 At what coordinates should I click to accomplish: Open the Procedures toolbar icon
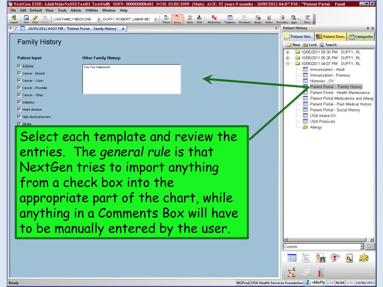pos(282,19)
